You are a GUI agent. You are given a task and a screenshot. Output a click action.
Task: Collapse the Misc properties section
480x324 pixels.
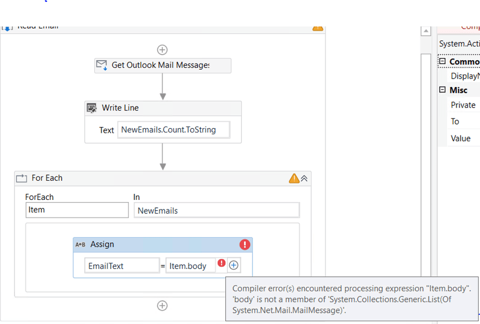click(x=442, y=89)
